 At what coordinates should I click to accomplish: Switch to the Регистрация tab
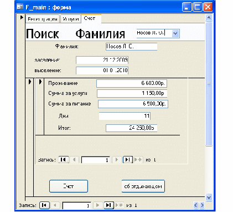pos(43,19)
